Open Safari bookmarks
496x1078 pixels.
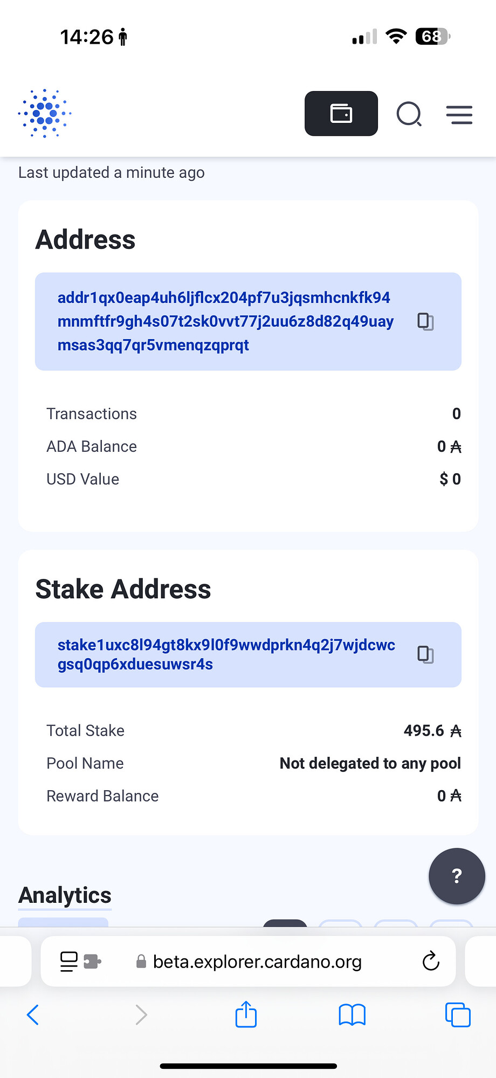click(x=352, y=1015)
